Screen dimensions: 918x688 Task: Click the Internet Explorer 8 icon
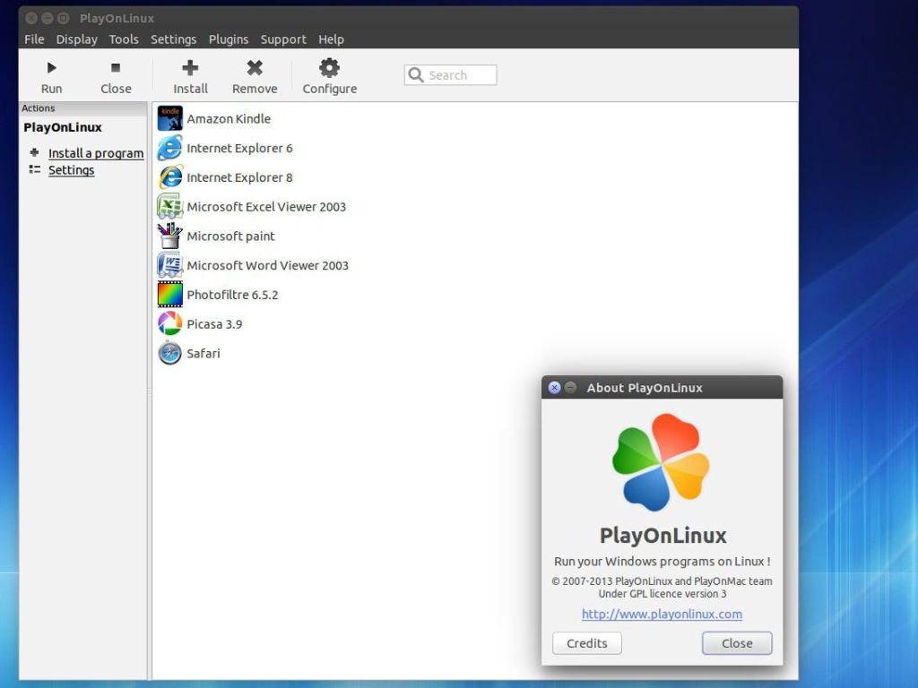[x=169, y=176]
